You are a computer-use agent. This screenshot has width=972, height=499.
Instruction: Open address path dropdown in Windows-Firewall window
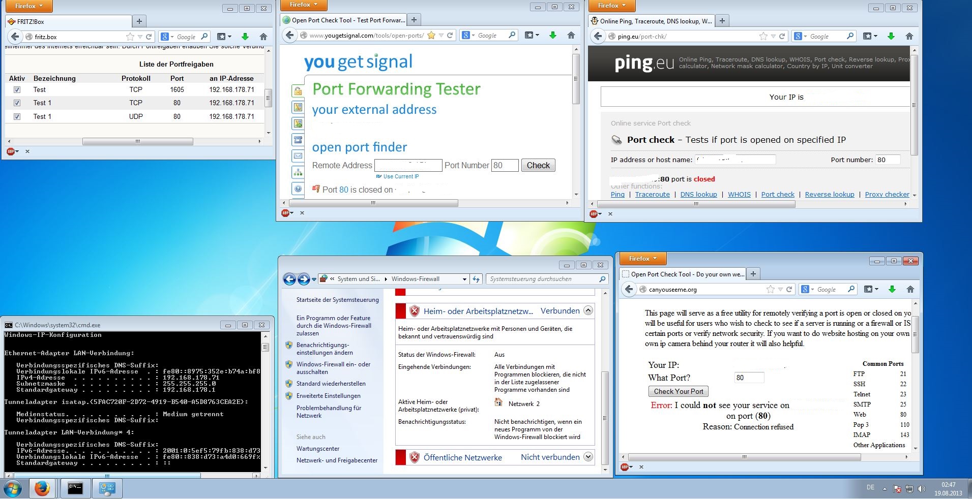tap(464, 279)
